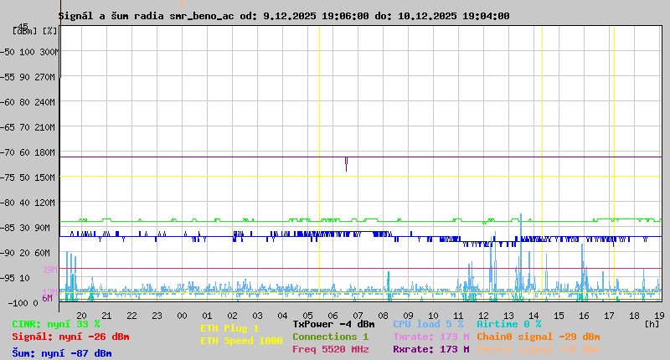
Task: Click the CINR legend entry in green
Action: 55,324
